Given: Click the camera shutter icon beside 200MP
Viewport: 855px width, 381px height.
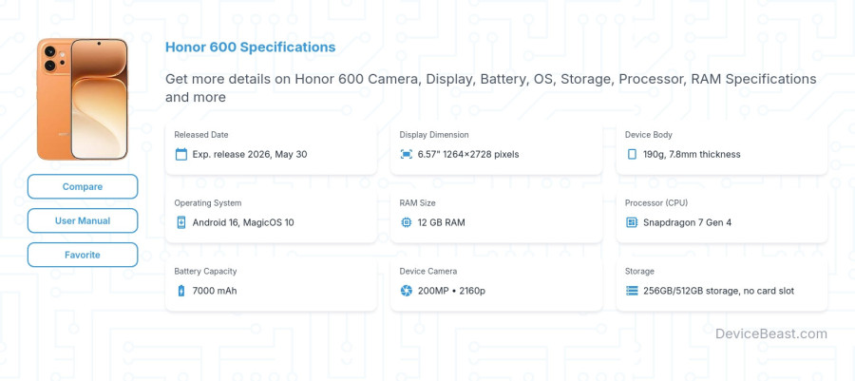Looking at the screenshot, I should 407,291.
